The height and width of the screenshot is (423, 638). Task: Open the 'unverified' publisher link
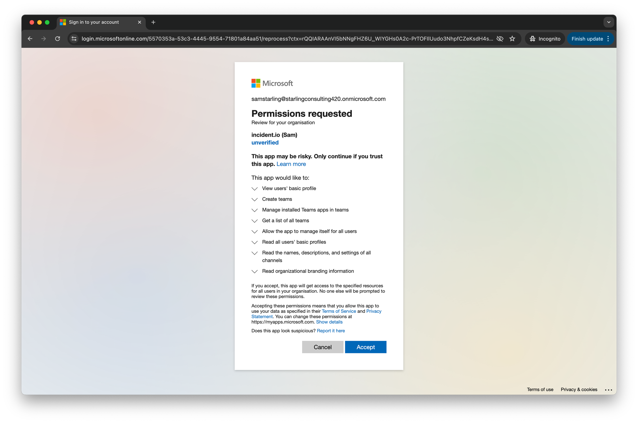(x=265, y=142)
